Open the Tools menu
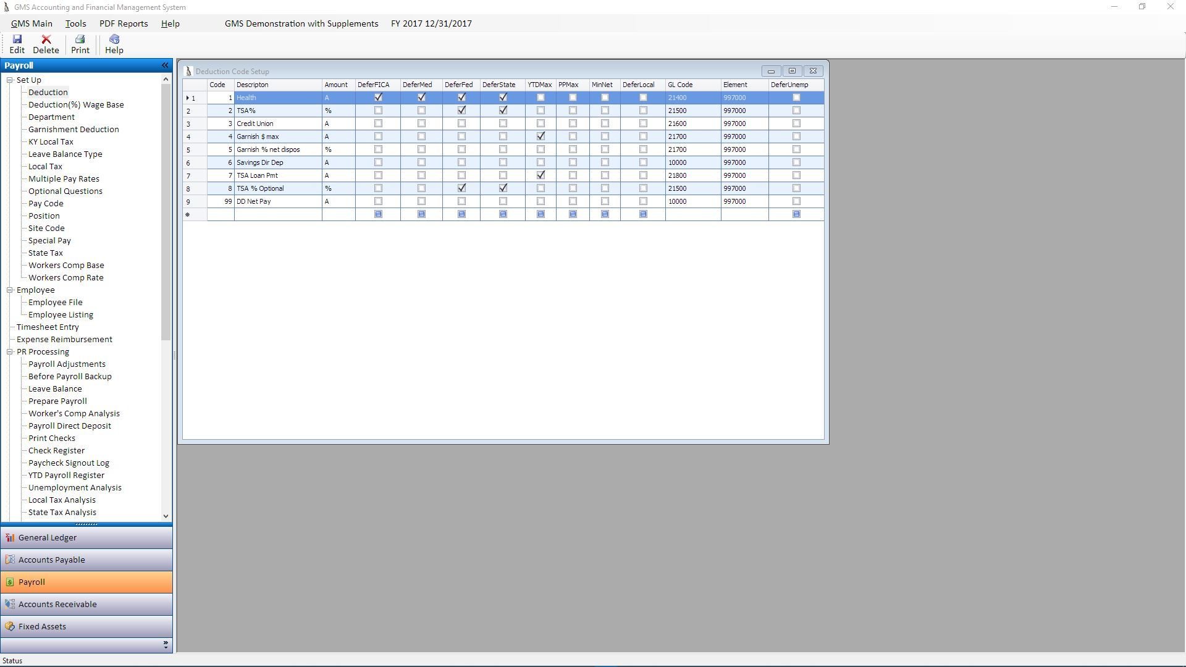This screenshot has width=1186, height=667. (75, 23)
